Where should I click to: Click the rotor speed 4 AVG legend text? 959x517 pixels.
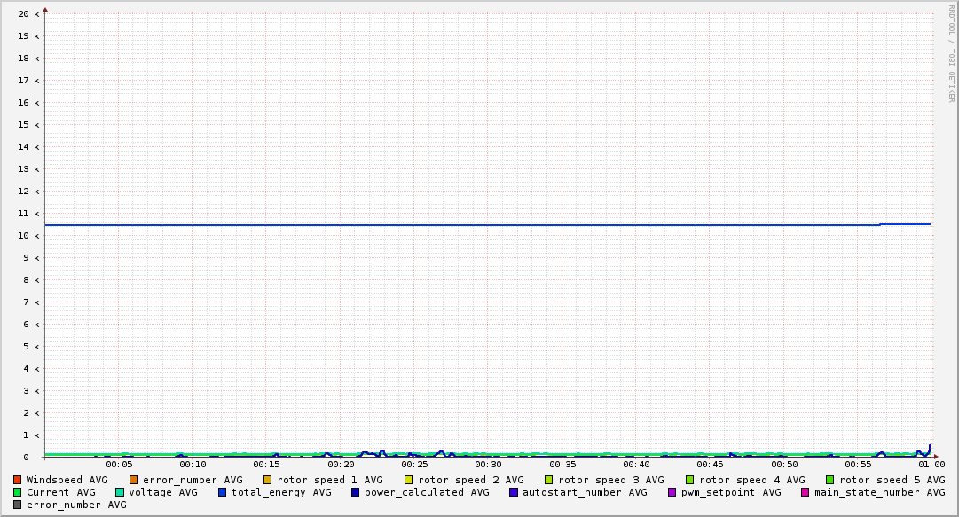751,480
